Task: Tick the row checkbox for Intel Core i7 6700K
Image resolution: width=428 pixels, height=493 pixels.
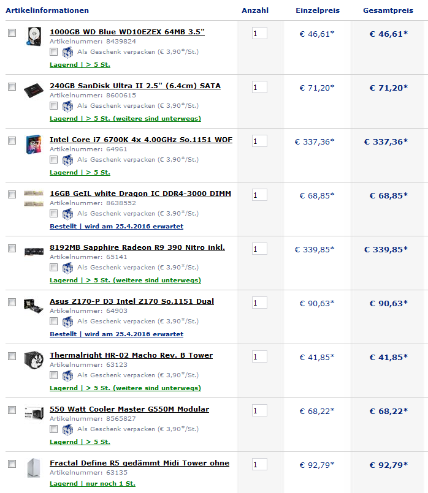Action: (x=12, y=141)
